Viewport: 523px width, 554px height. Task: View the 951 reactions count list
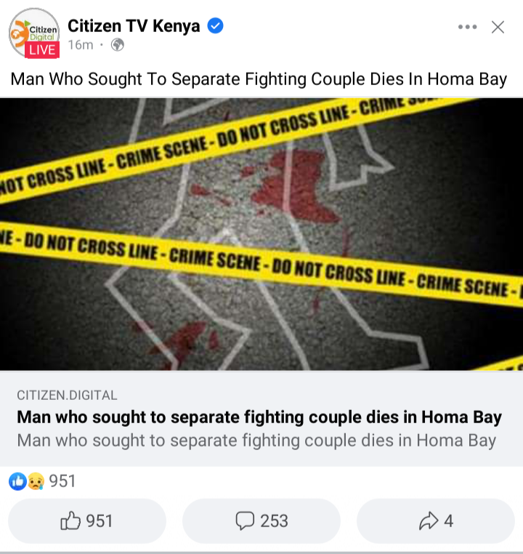click(x=62, y=481)
